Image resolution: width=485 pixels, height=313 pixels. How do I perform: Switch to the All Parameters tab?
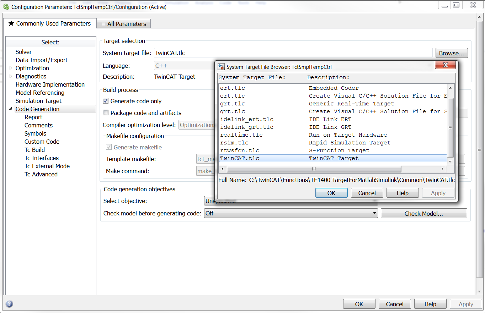(124, 24)
